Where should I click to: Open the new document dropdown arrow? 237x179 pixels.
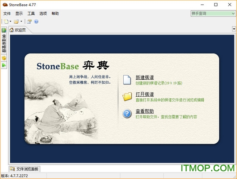tap(10, 21)
